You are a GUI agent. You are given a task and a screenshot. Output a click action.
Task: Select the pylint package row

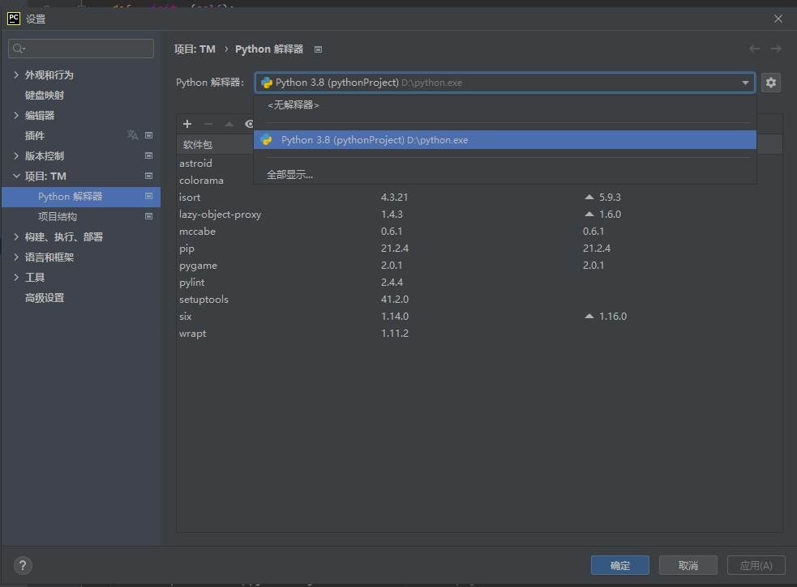(479, 283)
